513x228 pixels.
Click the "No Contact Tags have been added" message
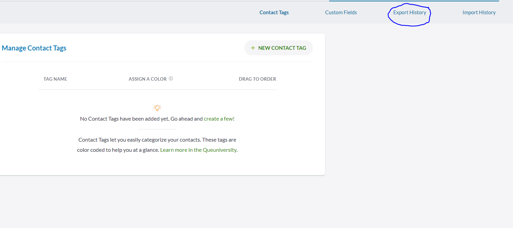[141, 119]
